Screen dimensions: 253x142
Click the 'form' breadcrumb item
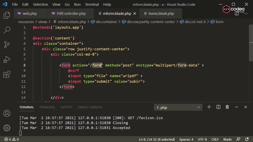217,22
